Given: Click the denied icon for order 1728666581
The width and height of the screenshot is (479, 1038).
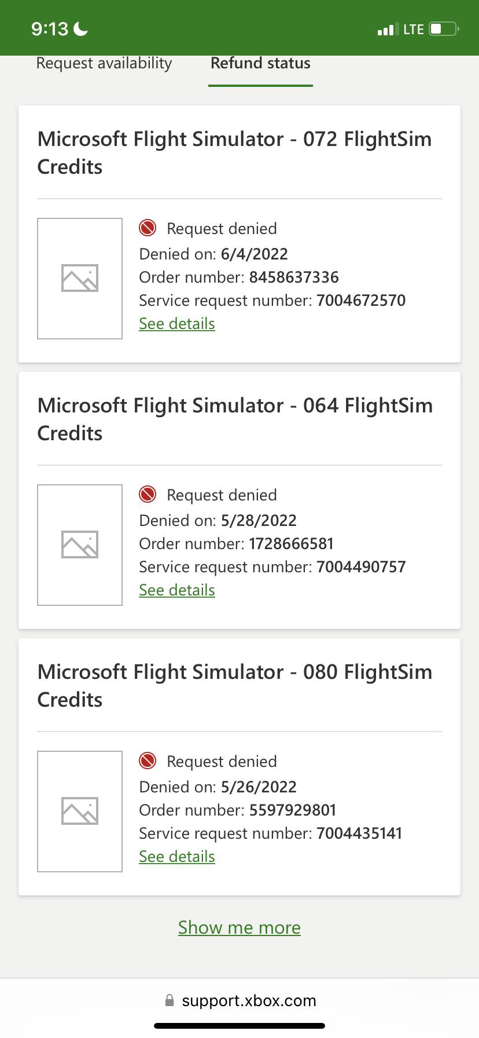Looking at the screenshot, I should pyautogui.click(x=148, y=495).
